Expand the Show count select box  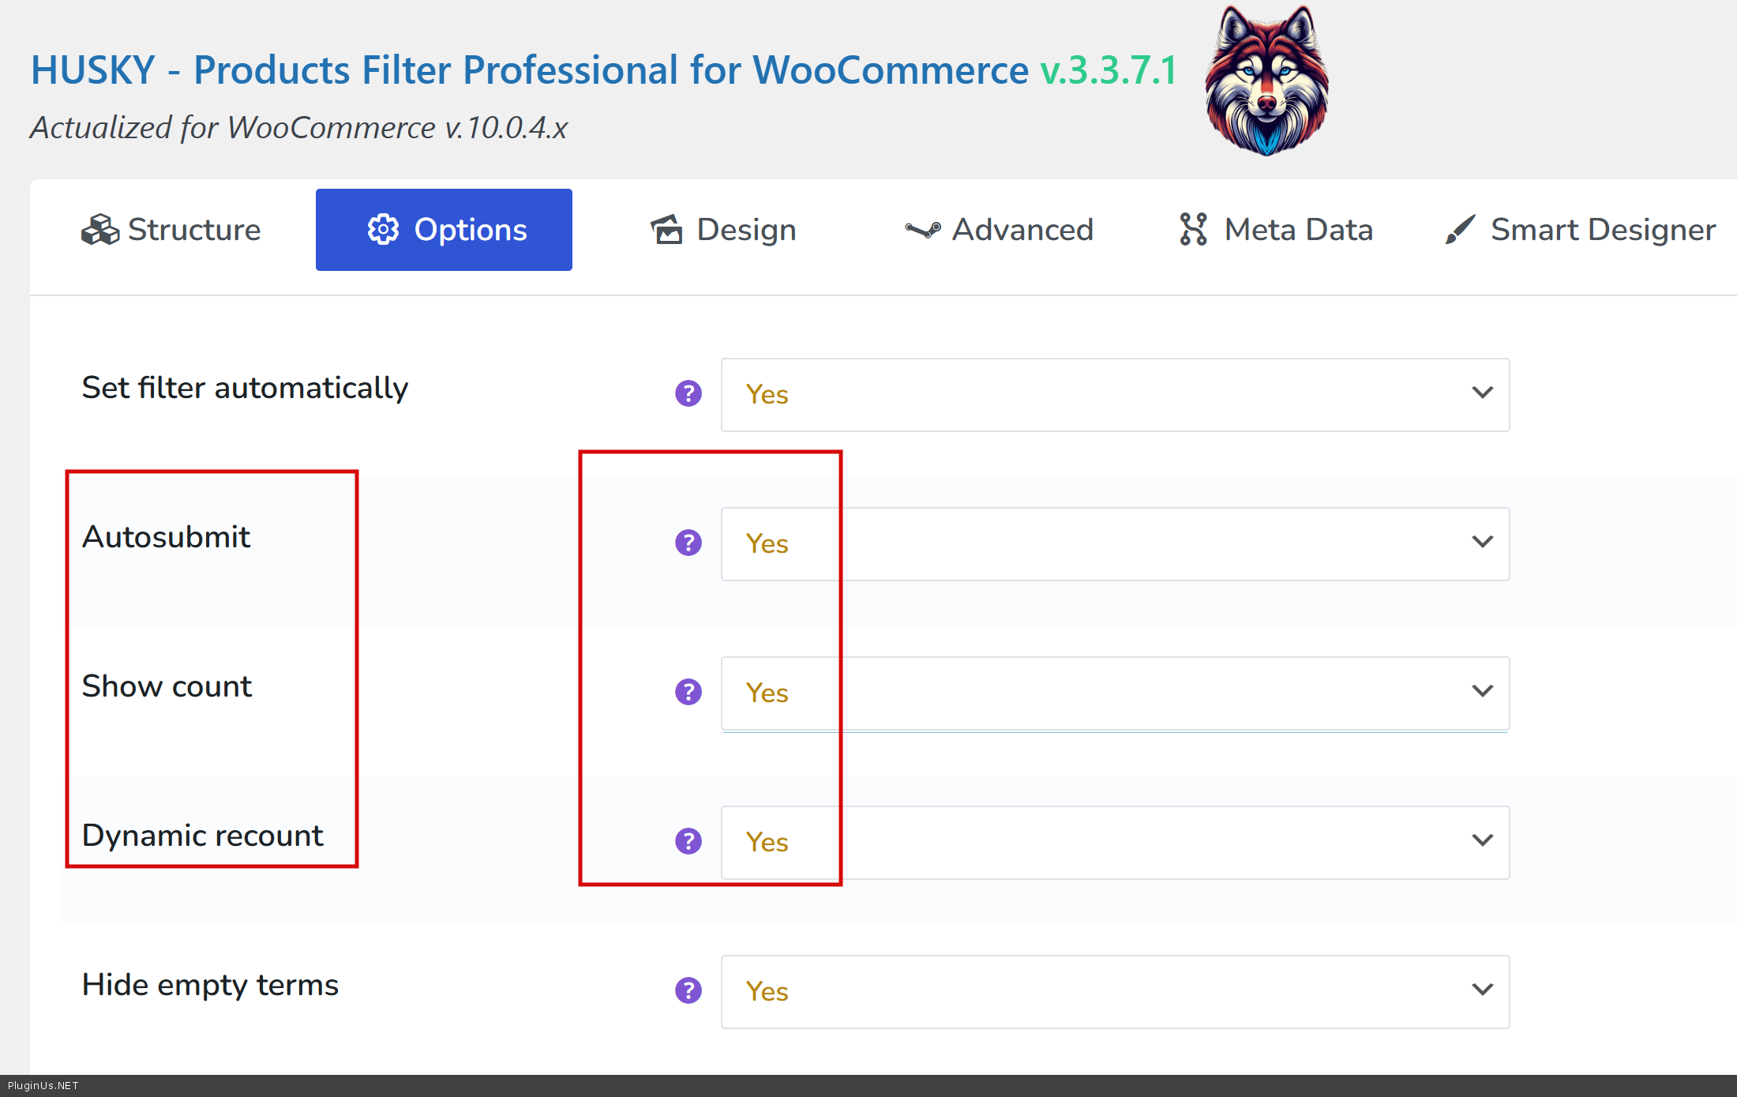[x=1114, y=693]
